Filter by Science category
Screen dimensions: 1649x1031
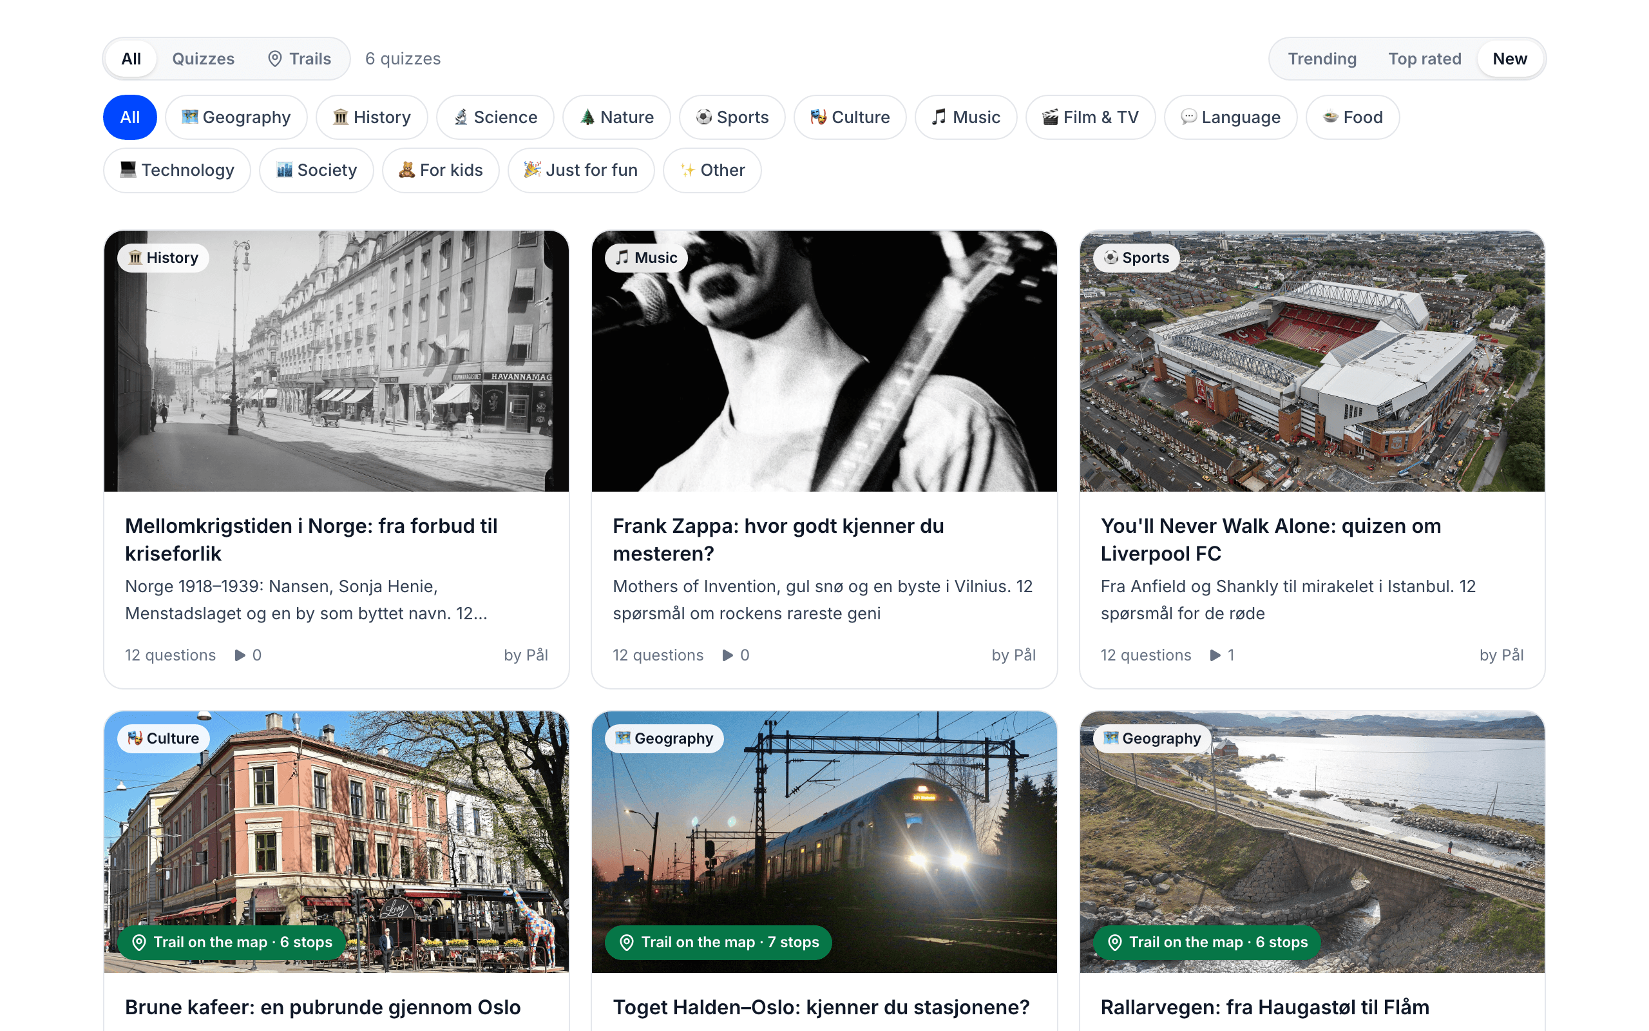point(495,117)
